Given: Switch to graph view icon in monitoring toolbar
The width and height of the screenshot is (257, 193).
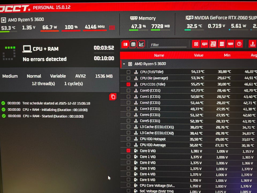Looking at the screenshot, I should click(141, 44).
